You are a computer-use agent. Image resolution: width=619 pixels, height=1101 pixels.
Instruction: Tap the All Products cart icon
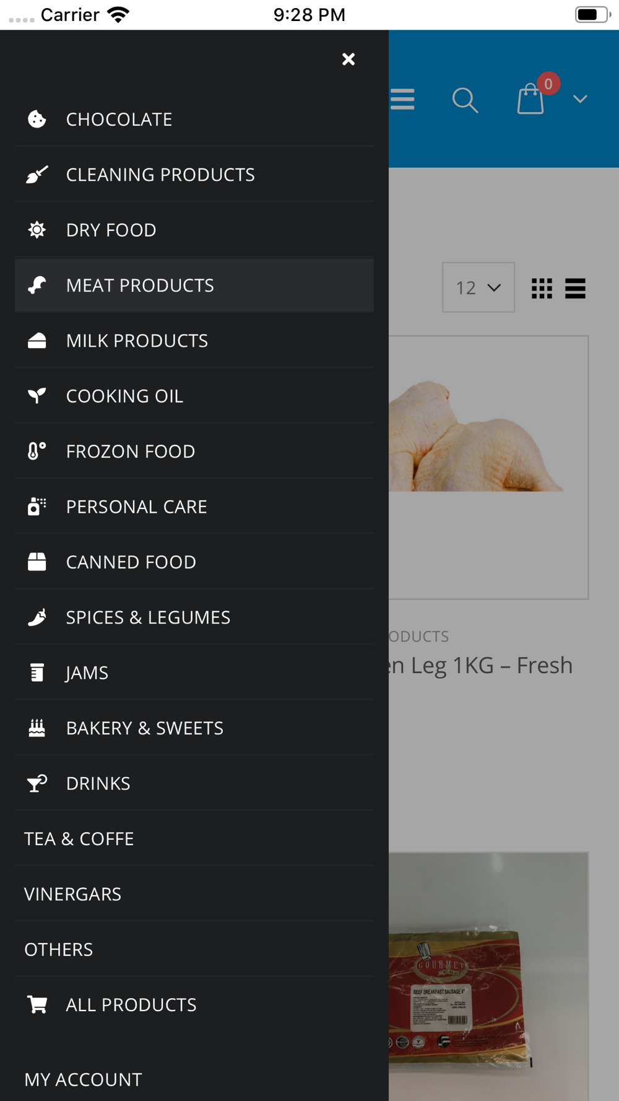tap(37, 1004)
